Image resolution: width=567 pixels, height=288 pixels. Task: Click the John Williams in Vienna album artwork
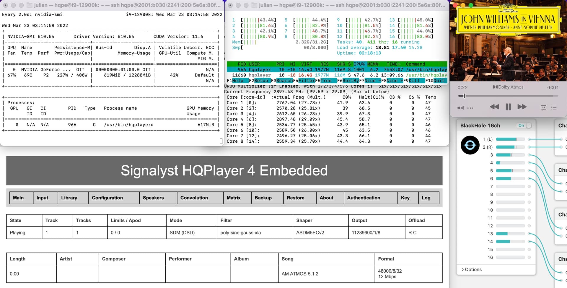click(508, 41)
